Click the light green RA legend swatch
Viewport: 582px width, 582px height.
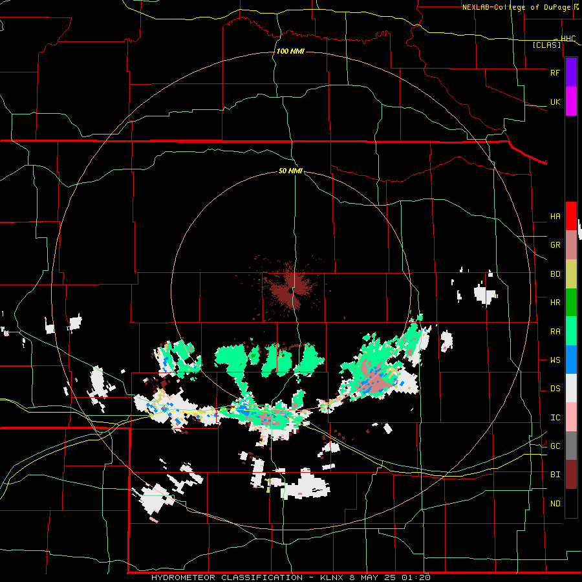(x=571, y=331)
